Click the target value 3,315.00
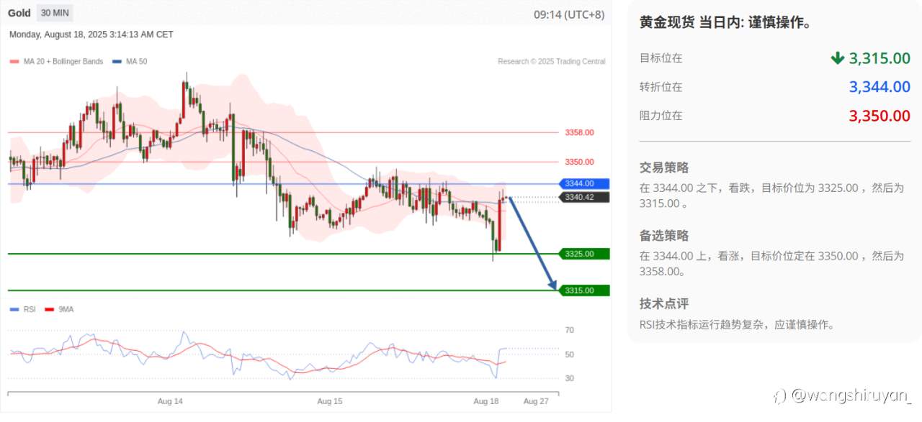 coord(880,58)
